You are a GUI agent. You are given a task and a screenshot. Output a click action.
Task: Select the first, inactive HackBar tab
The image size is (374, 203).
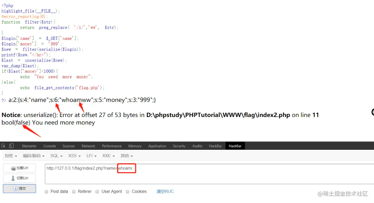pyautogui.click(x=215, y=146)
